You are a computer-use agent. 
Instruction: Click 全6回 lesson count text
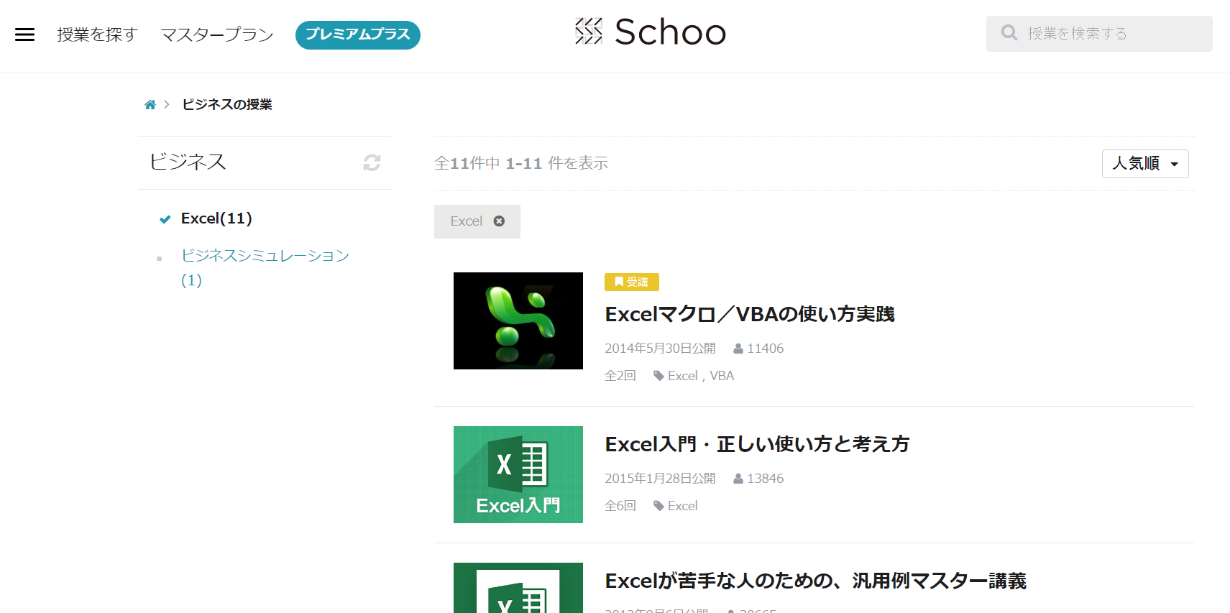(620, 506)
